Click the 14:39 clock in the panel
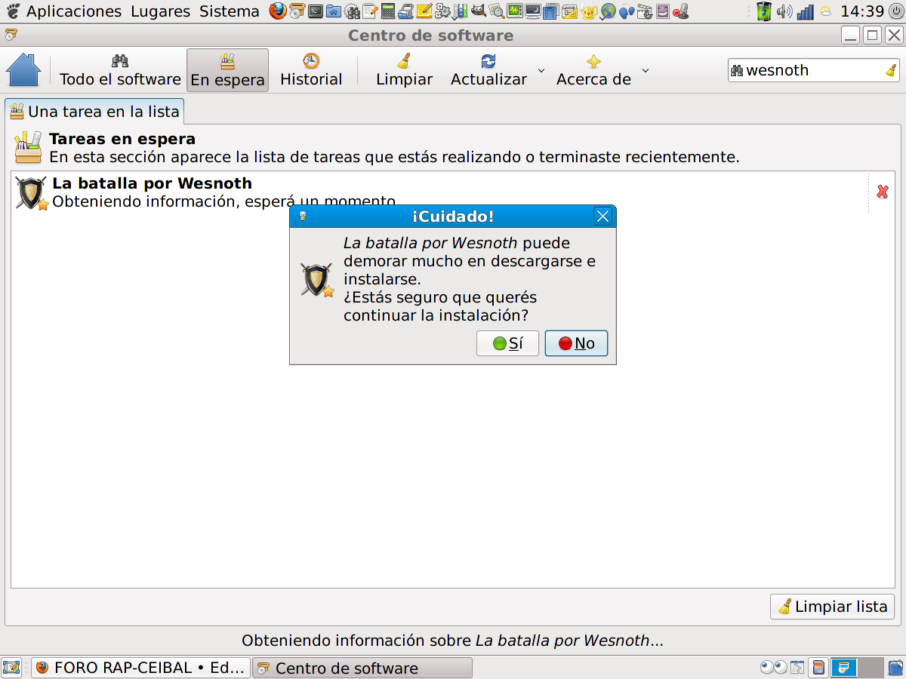Screen dimensions: 906x679 [x=862, y=11]
